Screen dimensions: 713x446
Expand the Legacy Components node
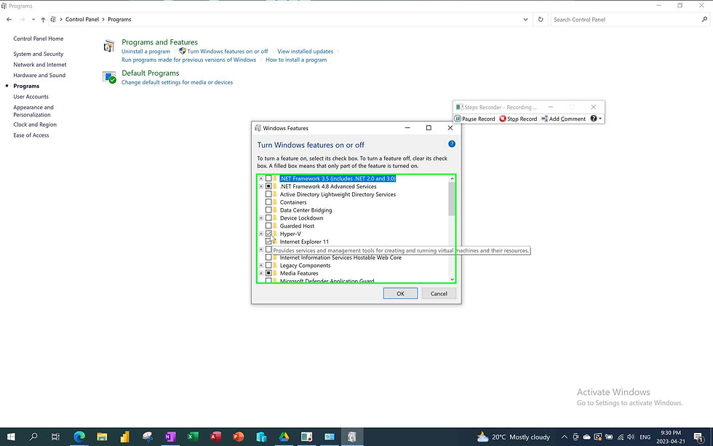pos(261,266)
